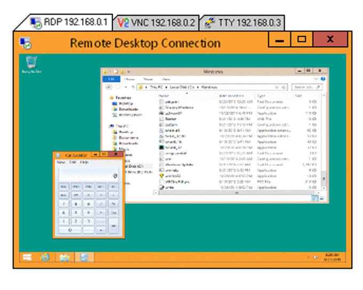363x290 pixels.
Task: Open the Start button on taskbar
Action: (27, 257)
